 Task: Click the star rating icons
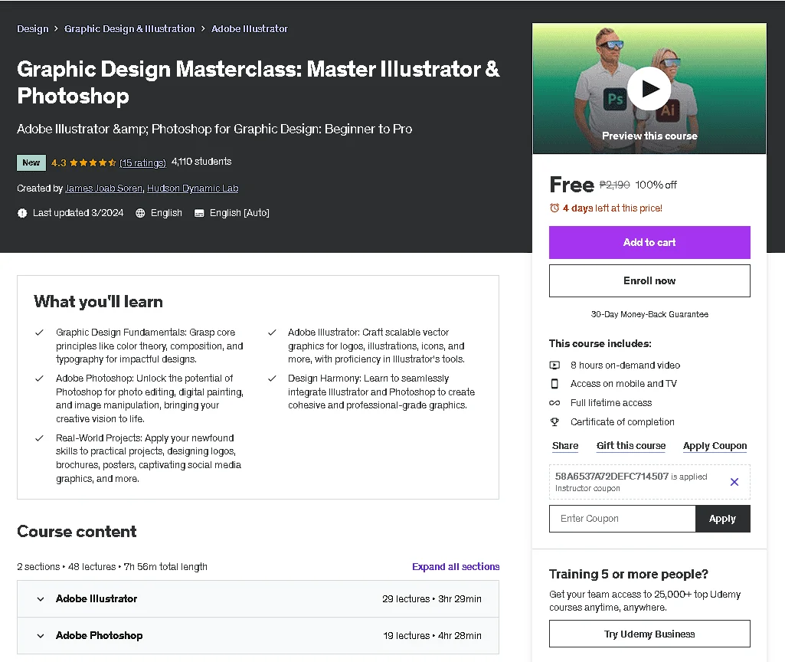(x=93, y=162)
